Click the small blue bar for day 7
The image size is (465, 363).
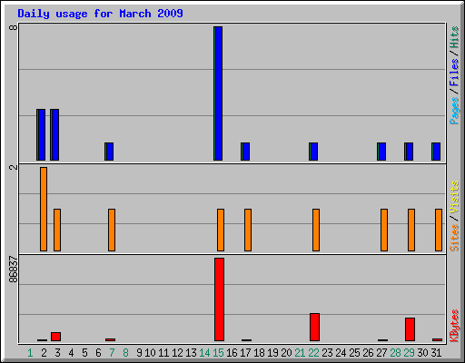point(109,152)
